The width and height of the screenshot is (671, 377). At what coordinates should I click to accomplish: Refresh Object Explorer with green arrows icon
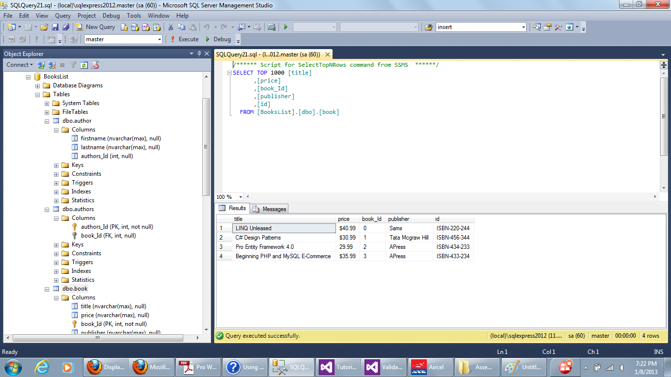click(x=84, y=65)
